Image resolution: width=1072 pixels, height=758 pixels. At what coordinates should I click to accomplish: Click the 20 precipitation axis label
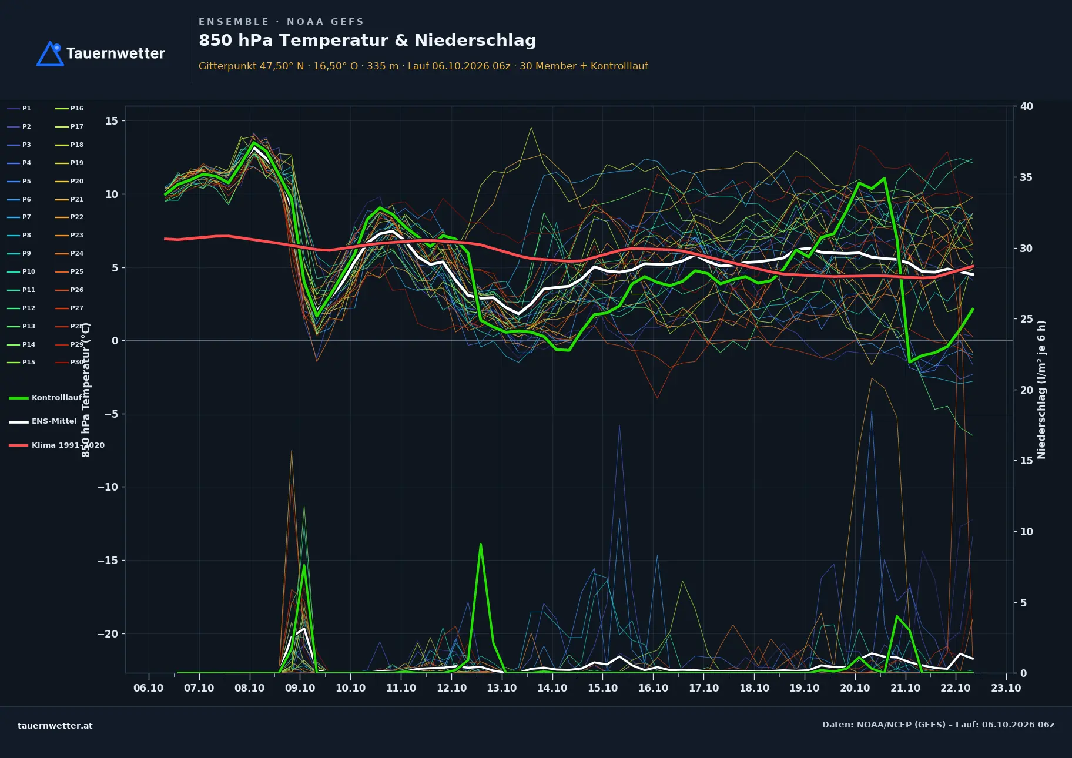(1027, 390)
